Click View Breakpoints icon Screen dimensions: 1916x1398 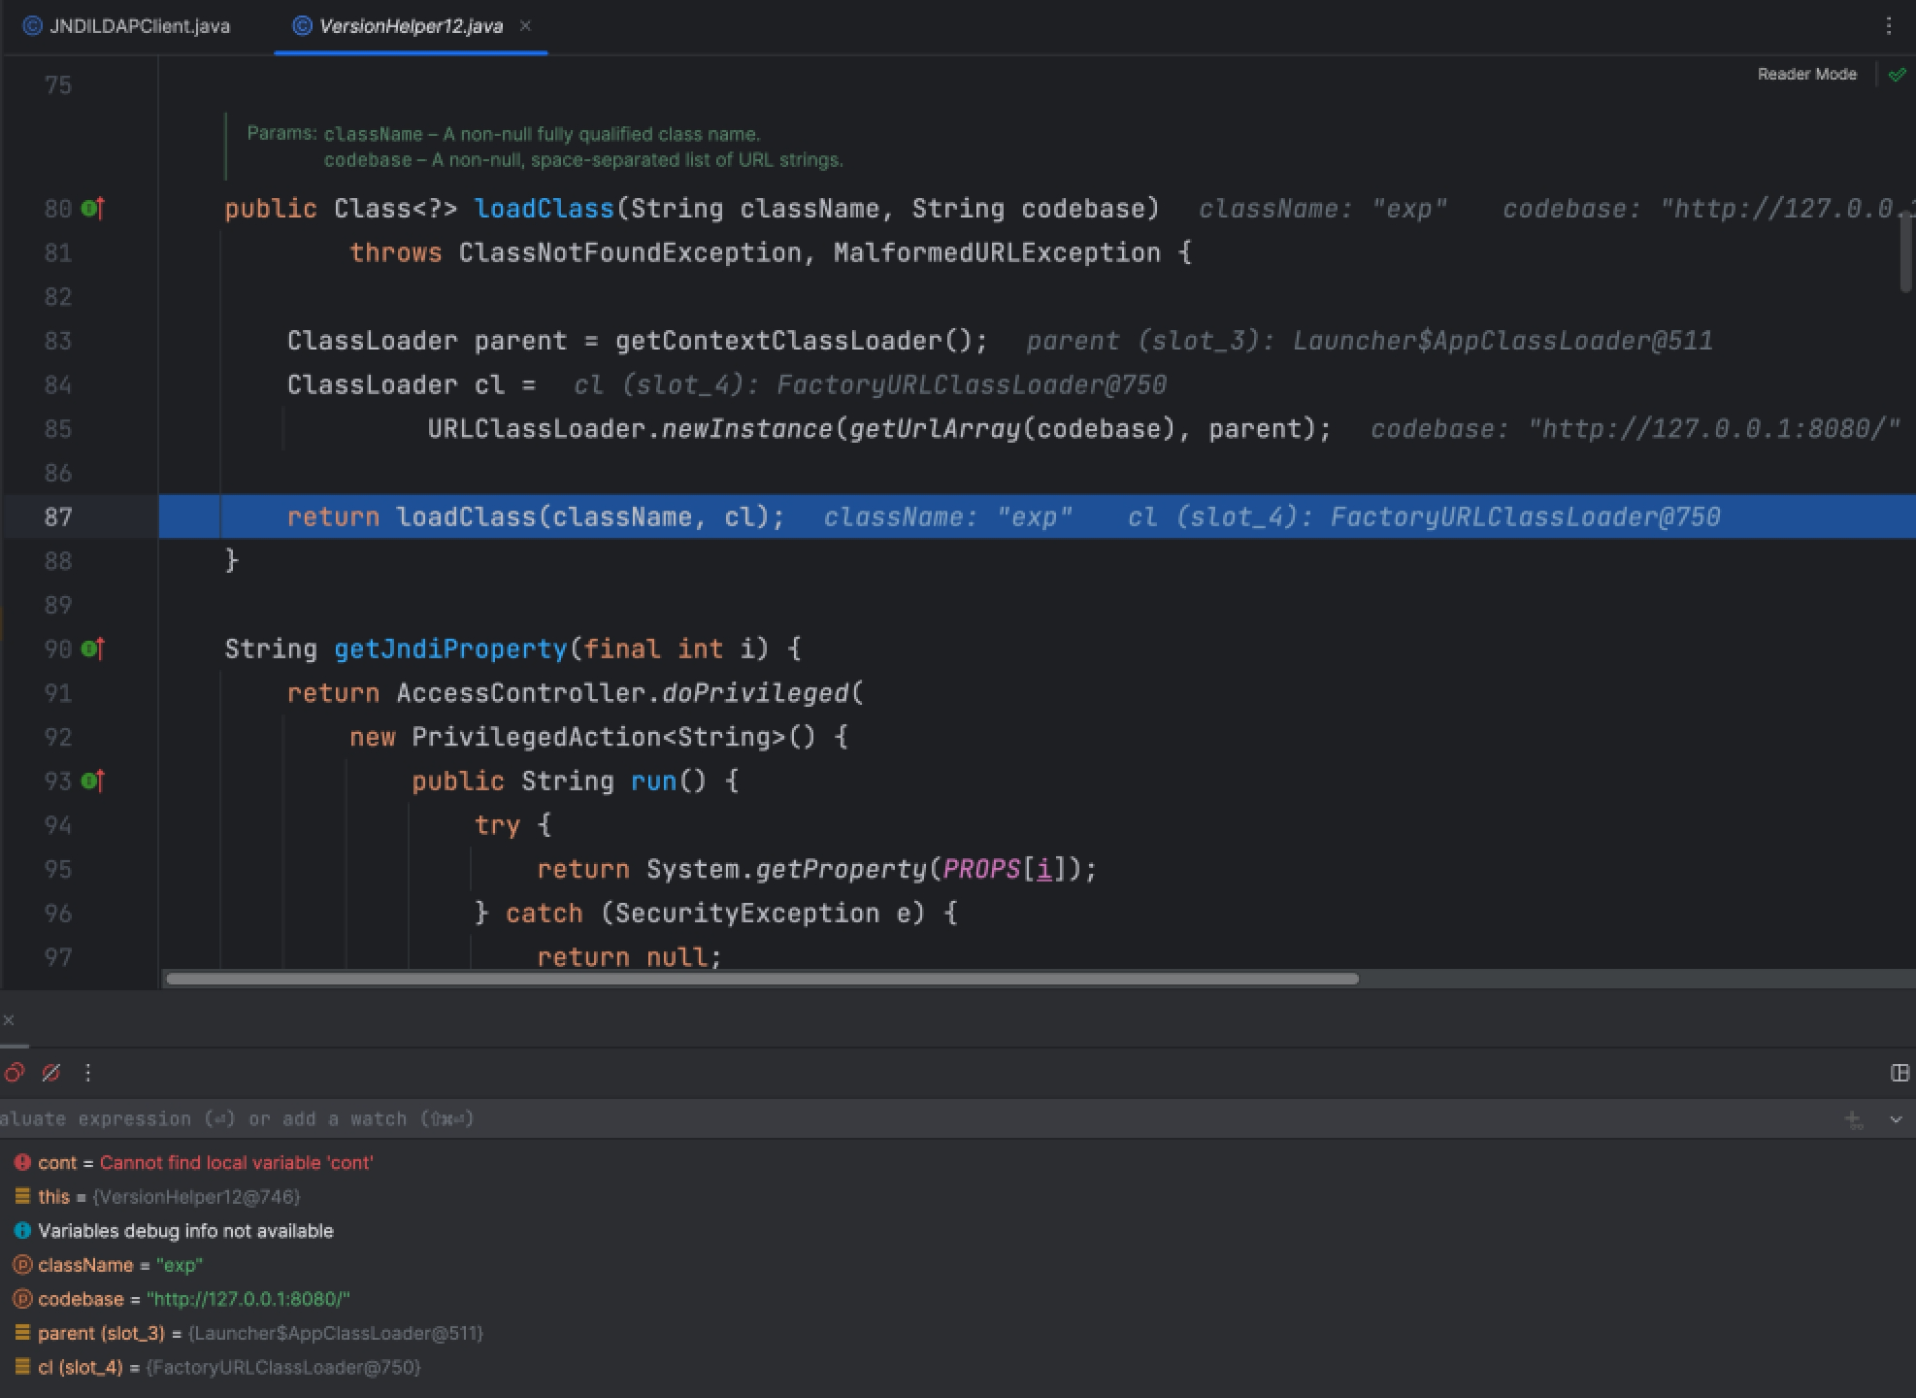coord(14,1073)
